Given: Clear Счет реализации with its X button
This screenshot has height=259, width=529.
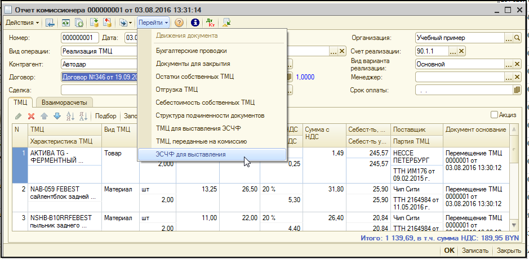Looking at the screenshot, I should (461, 51).
